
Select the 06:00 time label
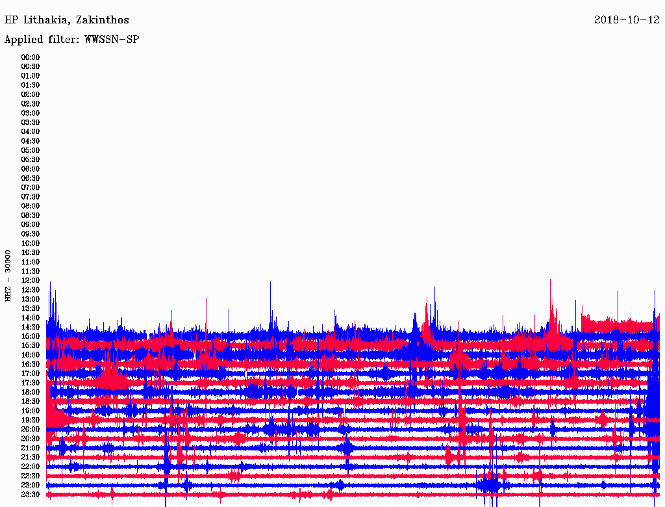31,168
